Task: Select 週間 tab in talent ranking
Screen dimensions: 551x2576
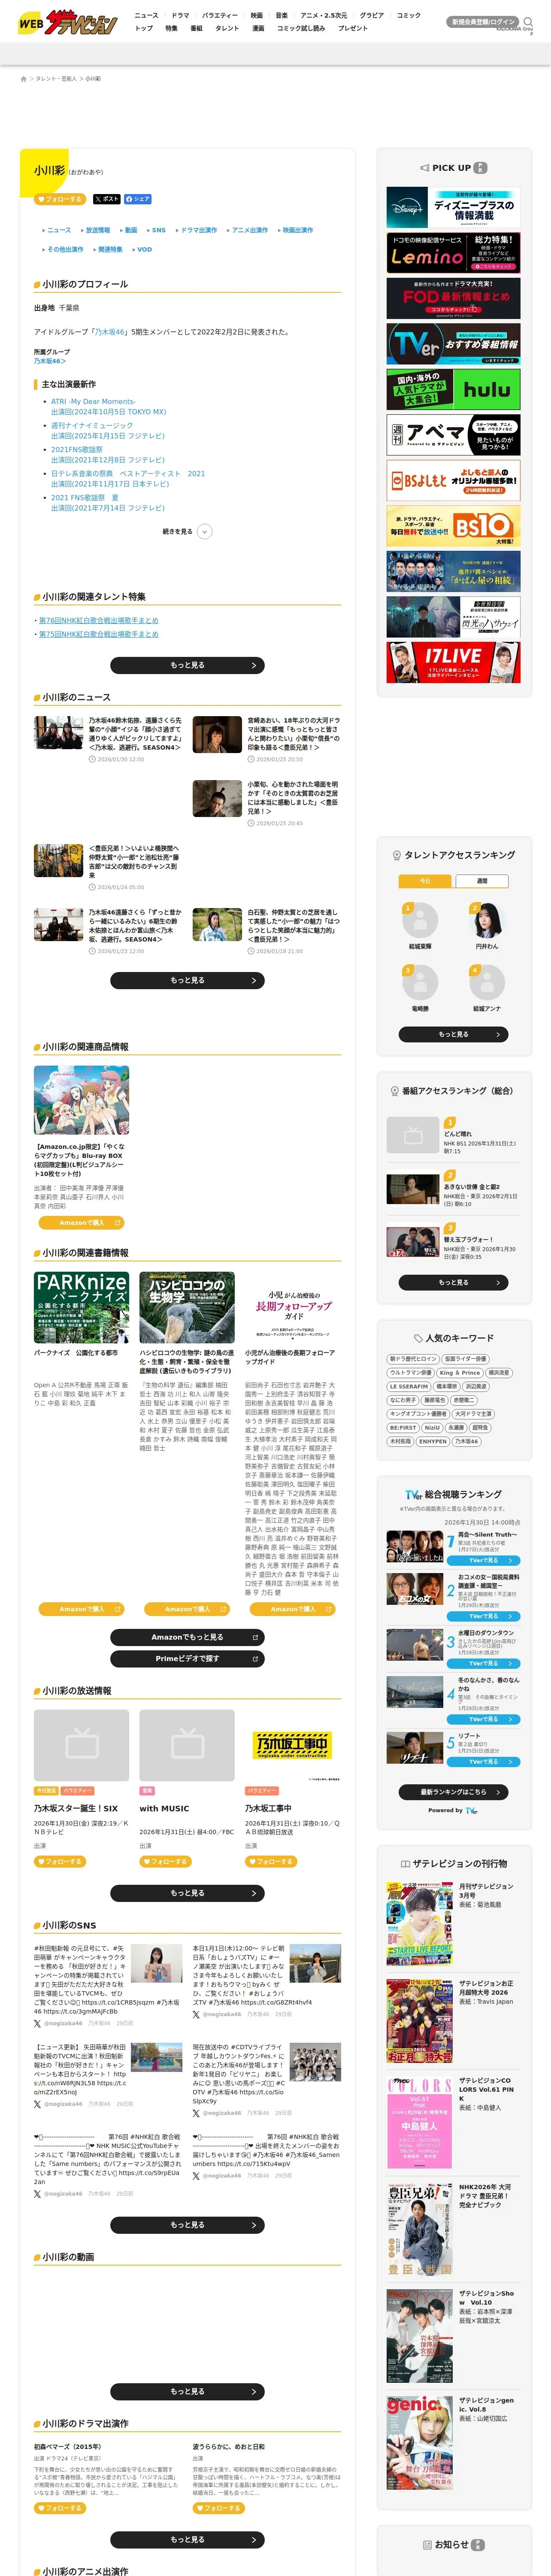Action: point(482,881)
